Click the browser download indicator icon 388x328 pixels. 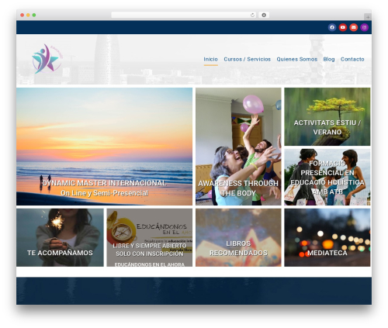(x=264, y=15)
